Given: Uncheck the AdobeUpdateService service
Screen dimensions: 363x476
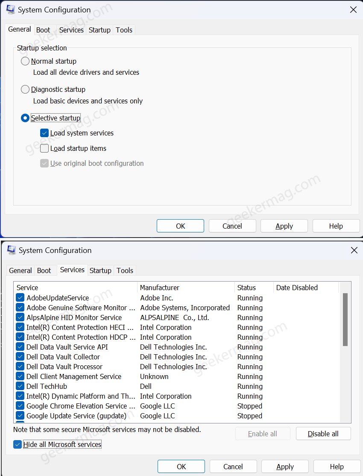Looking at the screenshot, I should (x=20, y=298).
